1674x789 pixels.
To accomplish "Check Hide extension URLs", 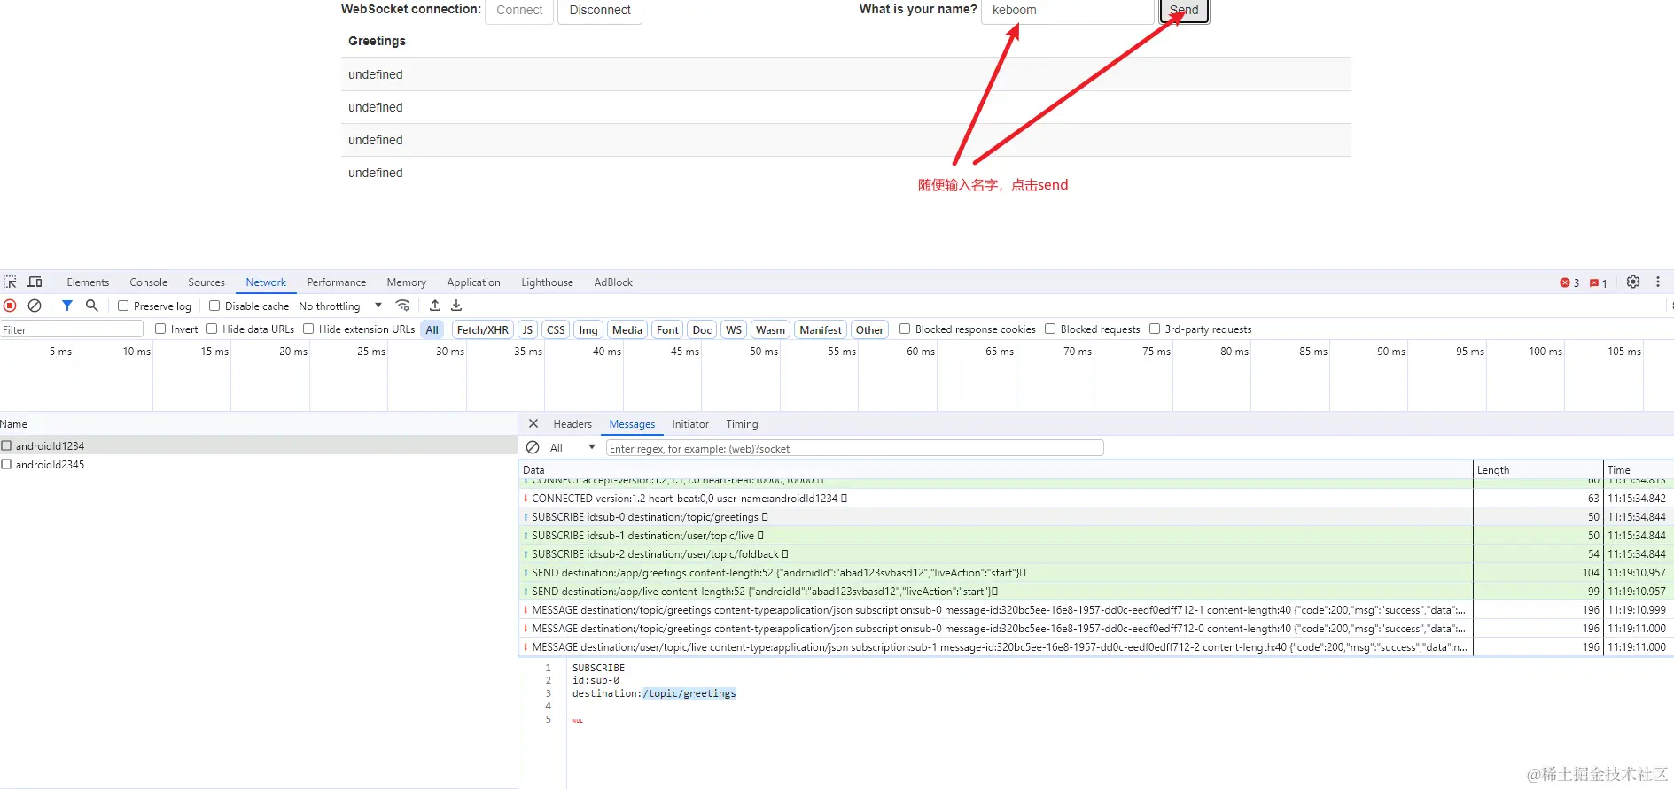I will 308,329.
